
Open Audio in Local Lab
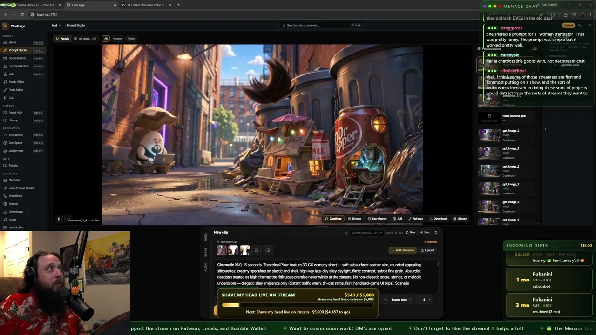pos(23,220)
